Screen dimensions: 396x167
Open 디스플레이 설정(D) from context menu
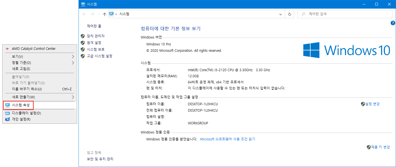[40, 113]
